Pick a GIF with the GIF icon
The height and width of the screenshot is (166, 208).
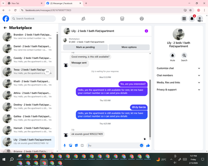point(82,145)
